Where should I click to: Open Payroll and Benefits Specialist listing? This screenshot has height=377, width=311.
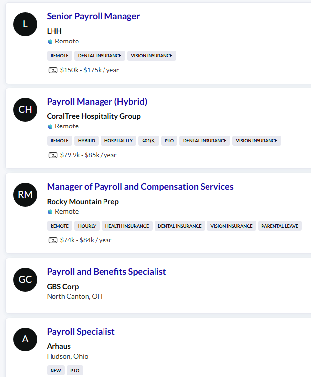(x=106, y=272)
